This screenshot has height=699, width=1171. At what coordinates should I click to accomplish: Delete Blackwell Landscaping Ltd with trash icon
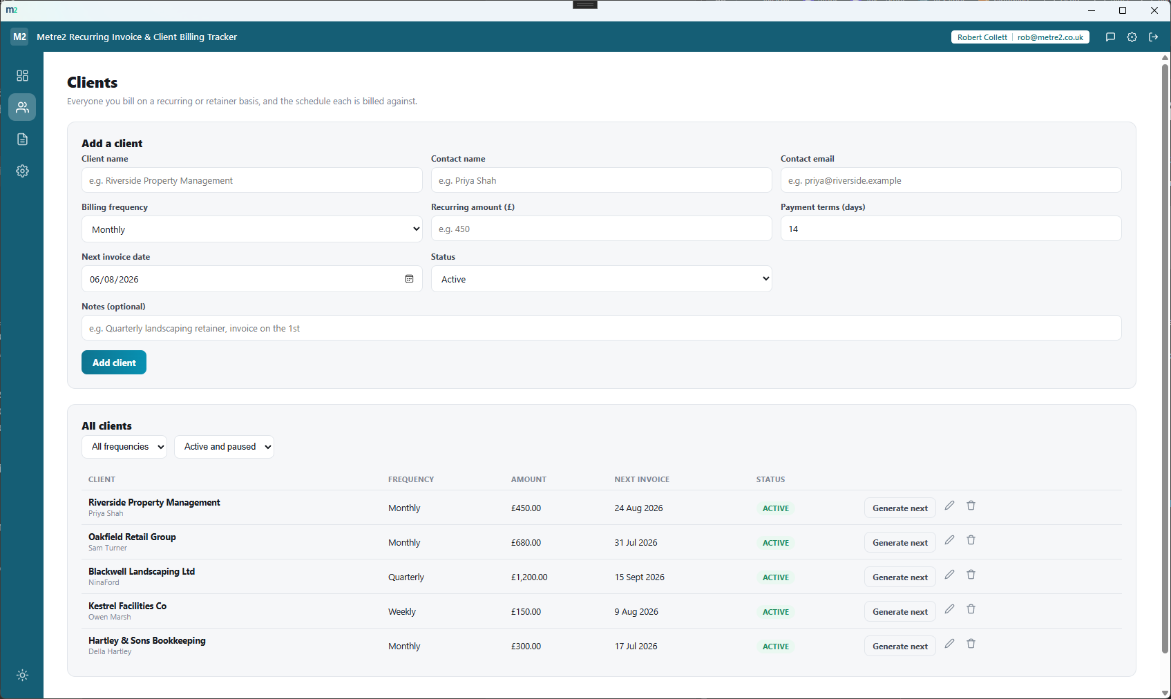click(x=971, y=575)
